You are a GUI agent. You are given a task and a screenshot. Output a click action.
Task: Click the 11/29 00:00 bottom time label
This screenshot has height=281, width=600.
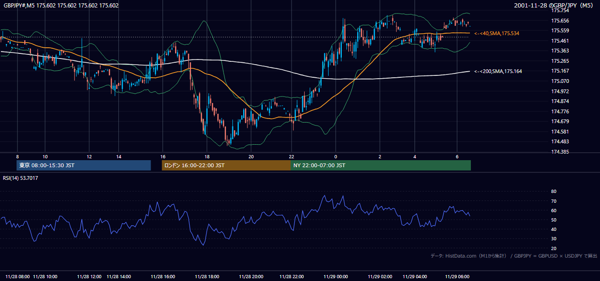336,277
